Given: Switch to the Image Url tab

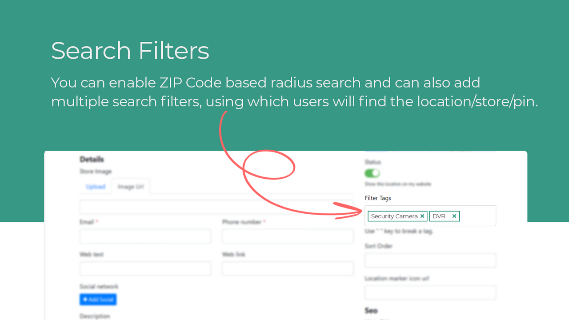Looking at the screenshot, I should click(x=131, y=187).
